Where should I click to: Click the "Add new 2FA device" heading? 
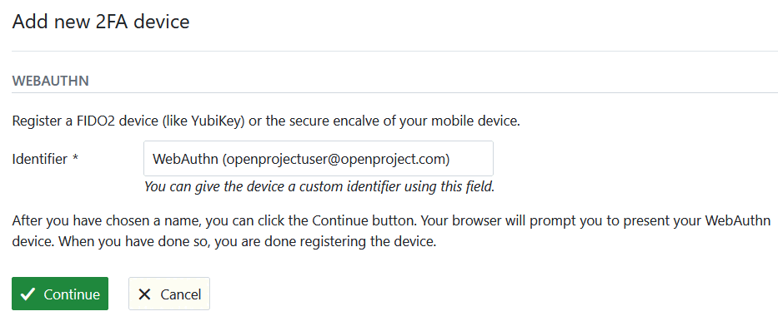pos(101,22)
